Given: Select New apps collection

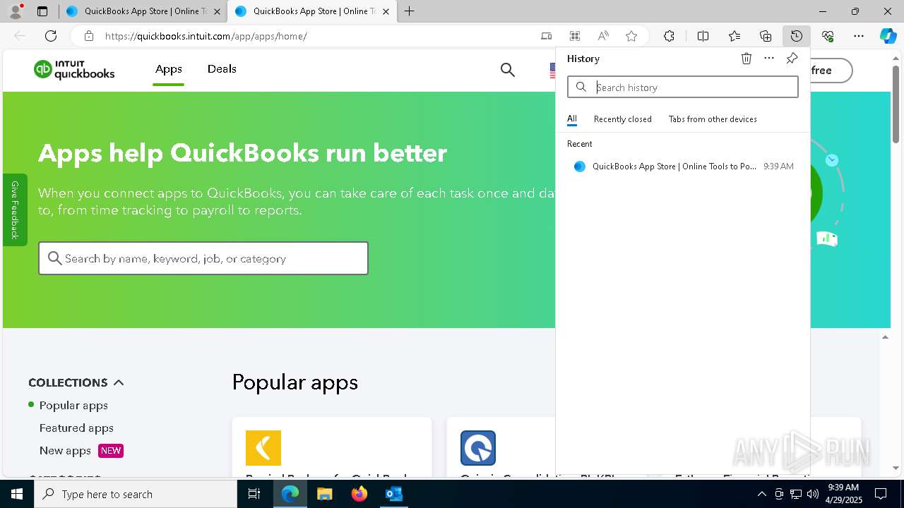Looking at the screenshot, I should (x=65, y=450).
